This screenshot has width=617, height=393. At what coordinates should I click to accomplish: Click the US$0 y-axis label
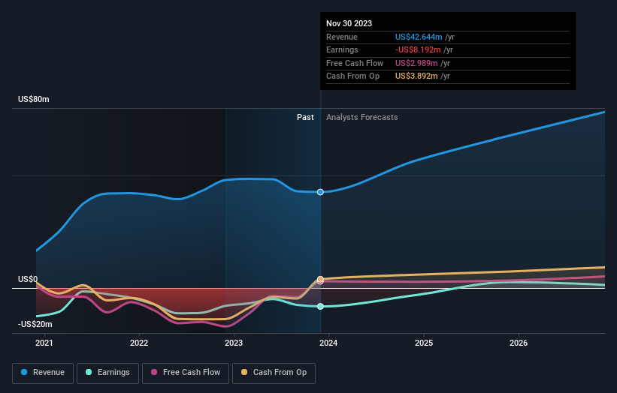[28, 279]
